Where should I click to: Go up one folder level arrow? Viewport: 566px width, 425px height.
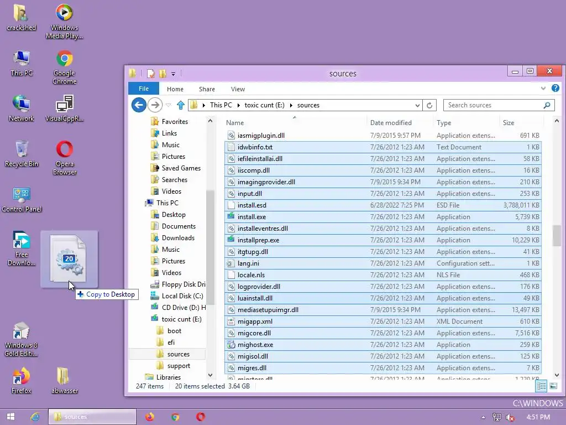click(181, 105)
